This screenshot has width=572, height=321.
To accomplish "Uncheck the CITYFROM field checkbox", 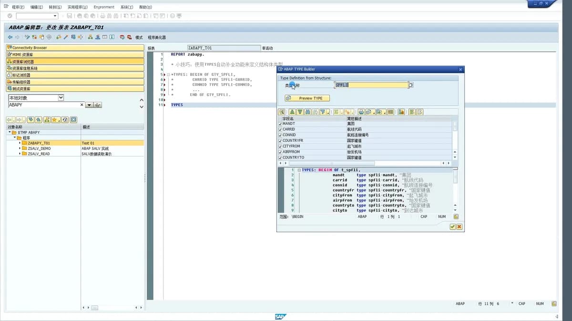I will 280,146.
